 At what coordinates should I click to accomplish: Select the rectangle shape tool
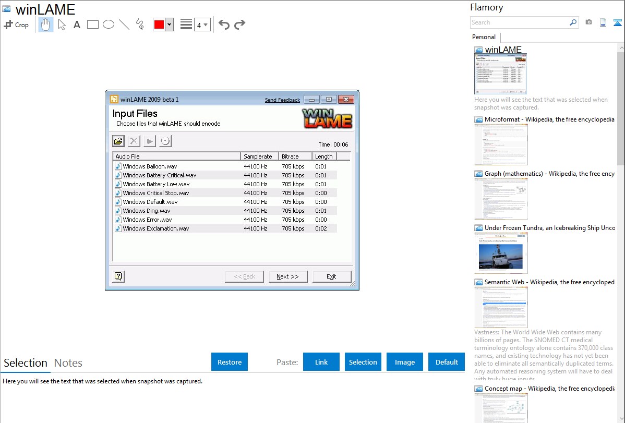93,25
